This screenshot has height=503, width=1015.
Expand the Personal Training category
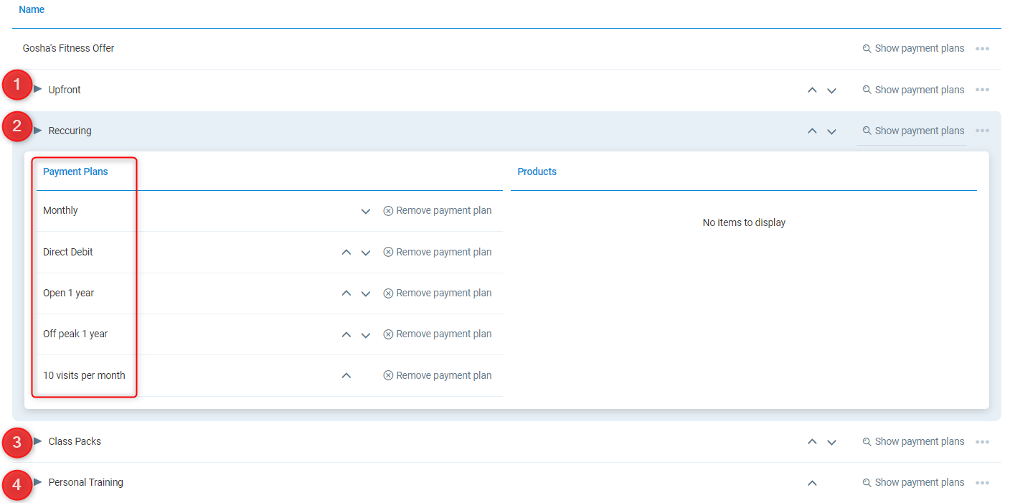(38, 481)
